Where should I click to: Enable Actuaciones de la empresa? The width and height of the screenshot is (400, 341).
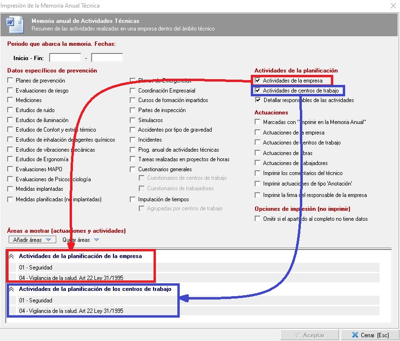pos(257,132)
